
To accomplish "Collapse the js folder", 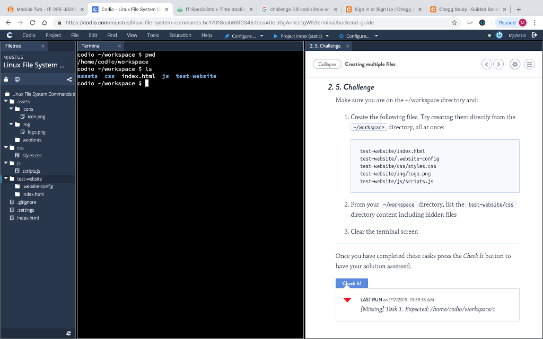I will pos(6,163).
